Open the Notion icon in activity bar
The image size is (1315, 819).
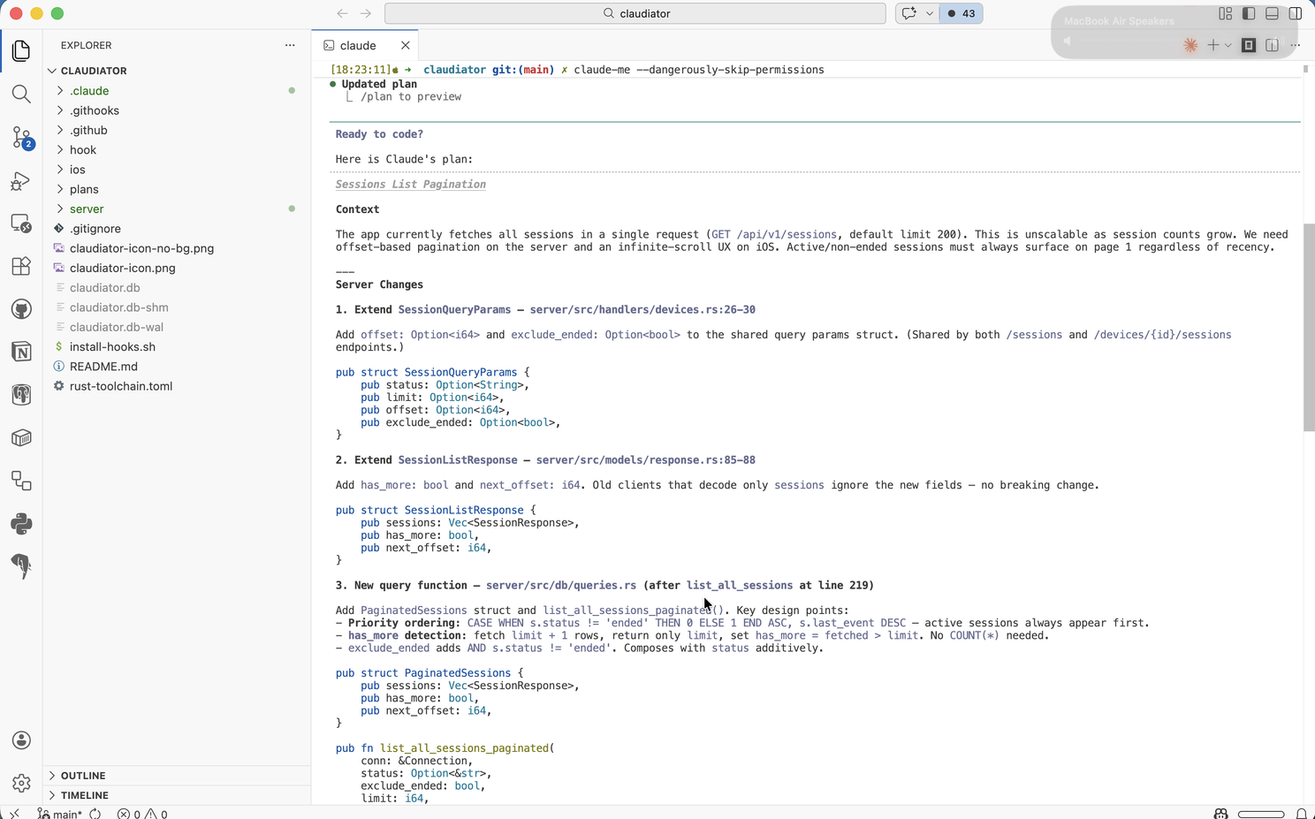pyautogui.click(x=21, y=352)
